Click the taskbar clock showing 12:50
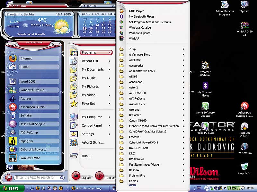 pos(250,188)
